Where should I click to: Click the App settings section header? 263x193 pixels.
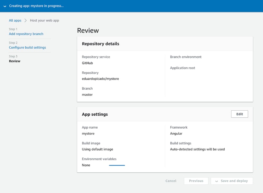click(95, 114)
